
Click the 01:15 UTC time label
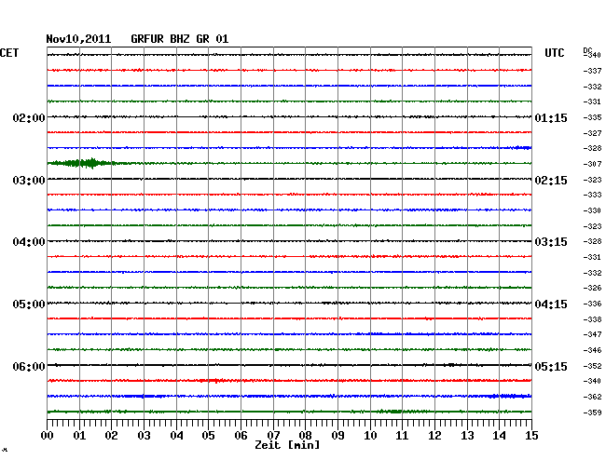551,117
